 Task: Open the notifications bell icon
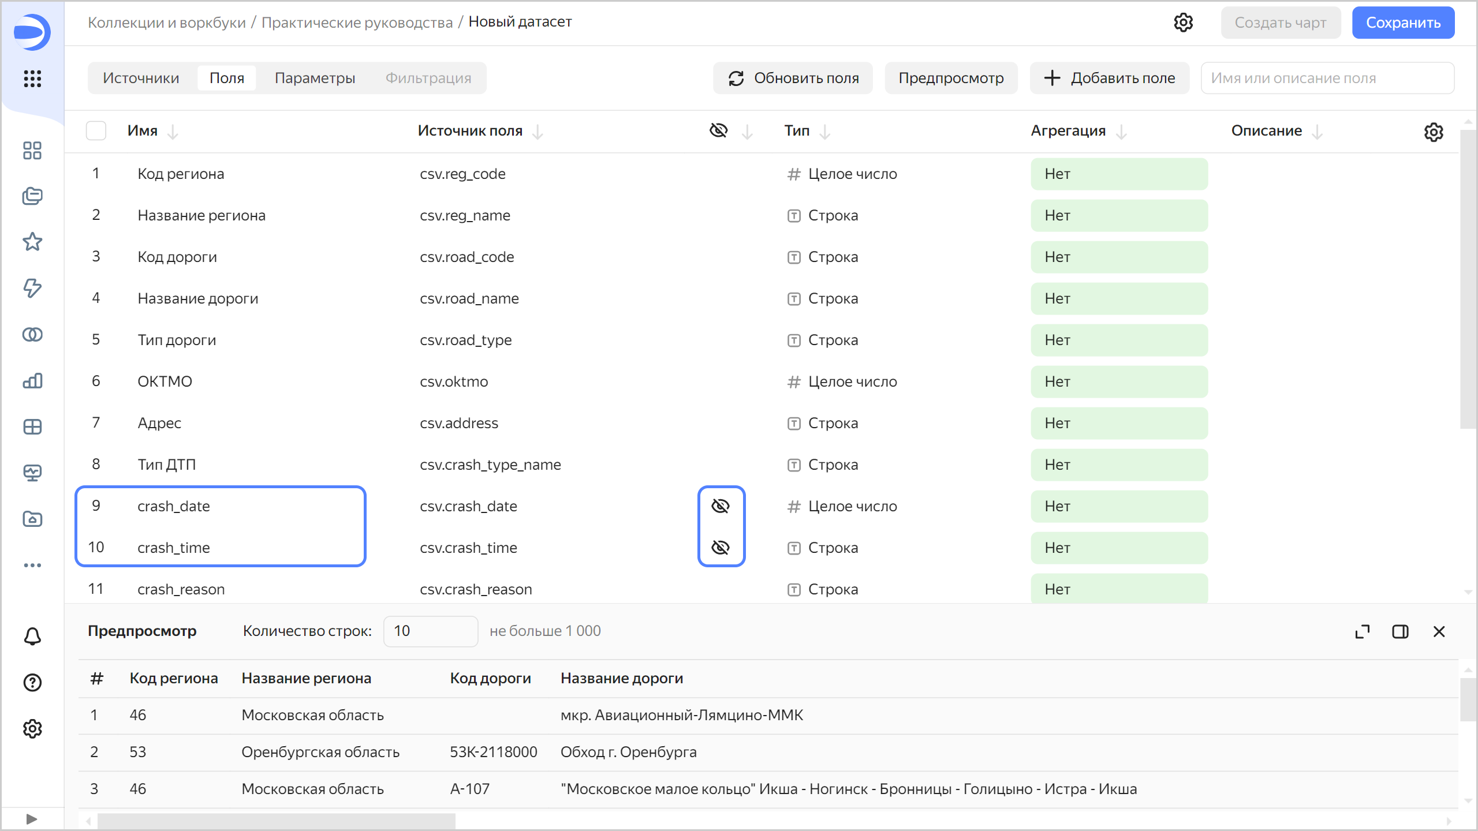click(x=32, y=637)
